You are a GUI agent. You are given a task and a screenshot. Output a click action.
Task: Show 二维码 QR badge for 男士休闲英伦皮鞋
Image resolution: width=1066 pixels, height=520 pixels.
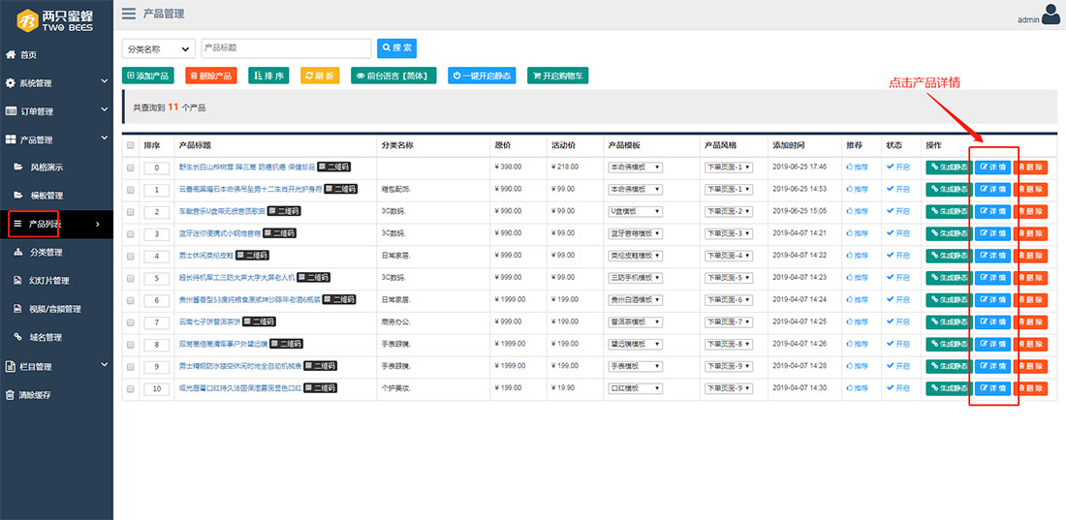pos(252,256)
